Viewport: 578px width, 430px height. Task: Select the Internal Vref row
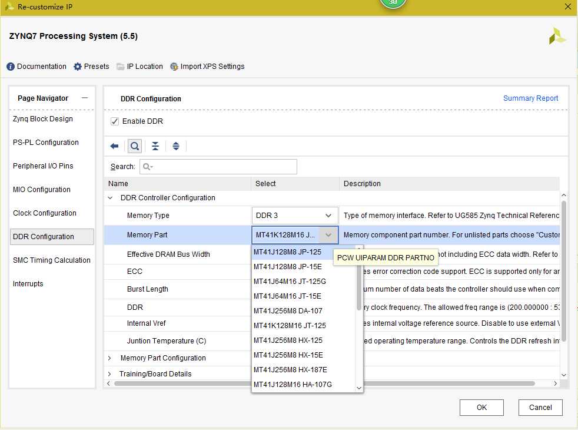(178, 323)
